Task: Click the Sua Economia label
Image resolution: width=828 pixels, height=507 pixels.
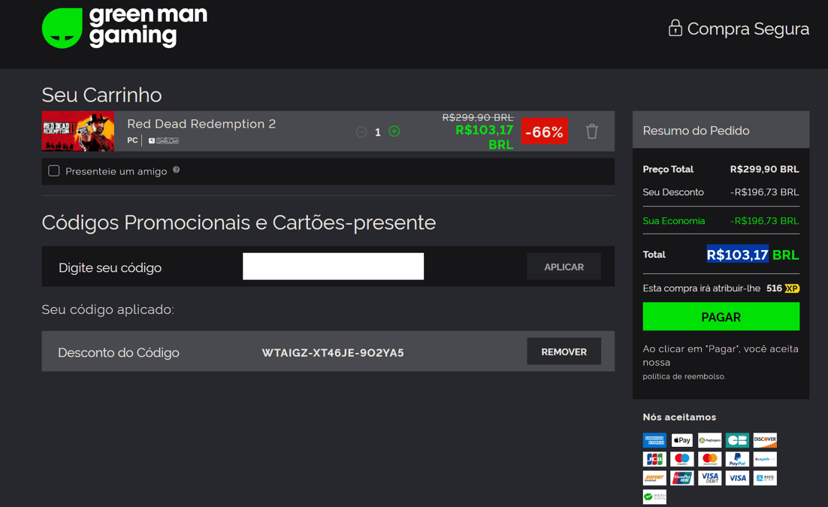Action: click(x=673, y=221)
